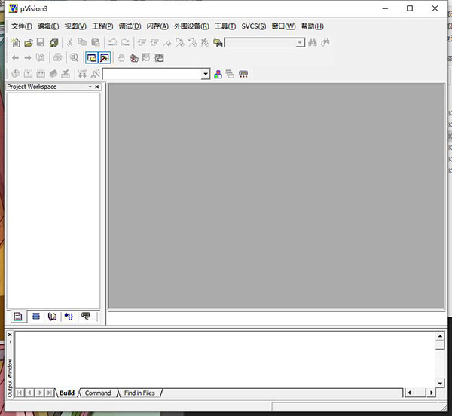Screen dimensions: 452x416
Task: Click the Print icon
Action: 57,58
